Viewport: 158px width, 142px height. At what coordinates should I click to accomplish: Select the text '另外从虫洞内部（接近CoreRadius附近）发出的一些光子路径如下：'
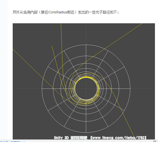(66, 12)
